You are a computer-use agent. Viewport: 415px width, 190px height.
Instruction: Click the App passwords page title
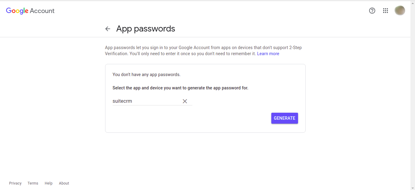[x=146, y=28]
